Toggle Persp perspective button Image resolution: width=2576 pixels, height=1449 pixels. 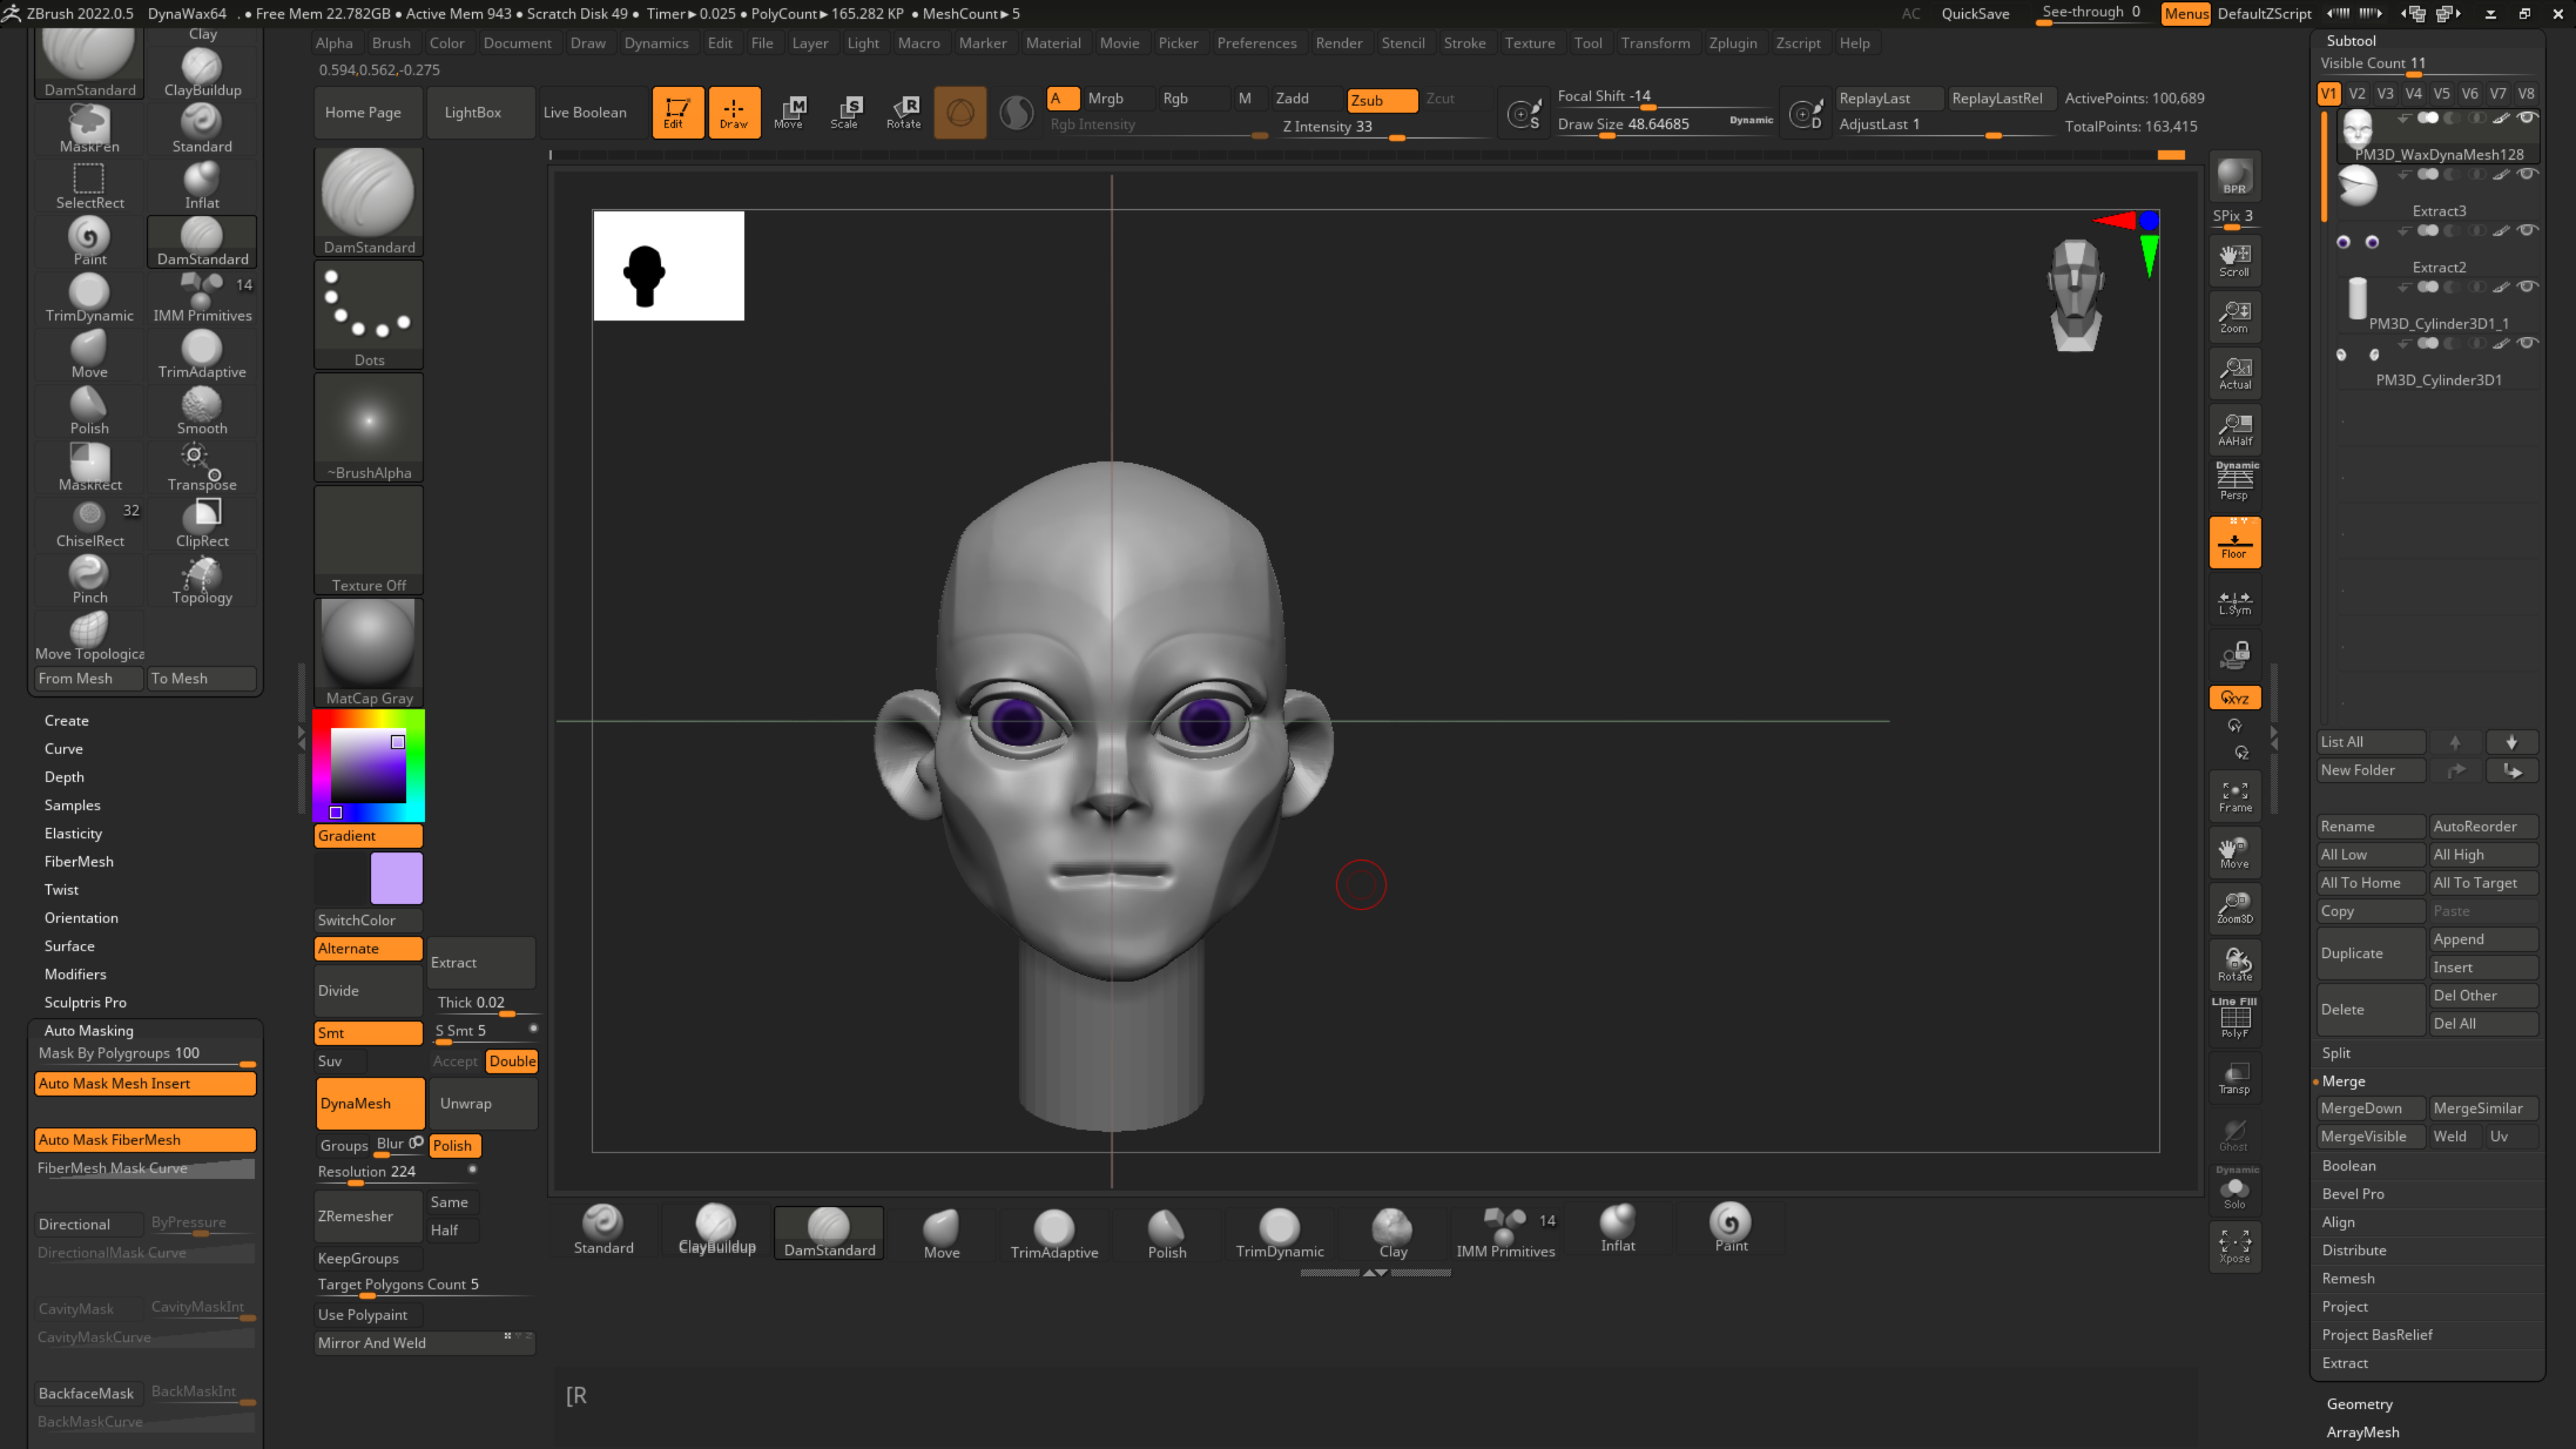(2234, 482)
